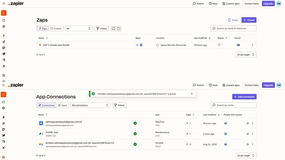The width and height of the screenshot is (285, 160).
Task: Click Salma Michele (Personal) location
Action: pyautogui.click(x=173, y=45)
